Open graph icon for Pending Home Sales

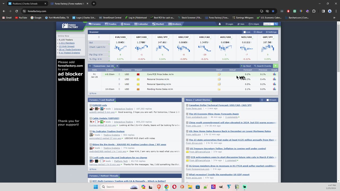click(x=274, y=89)
